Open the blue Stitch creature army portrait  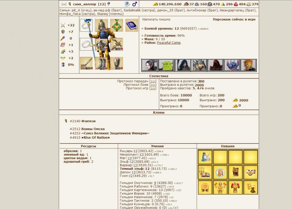coord(232,65)
